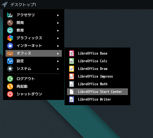
Task: Expand the インターネット submenu arrow
Action: click(58, 46)
